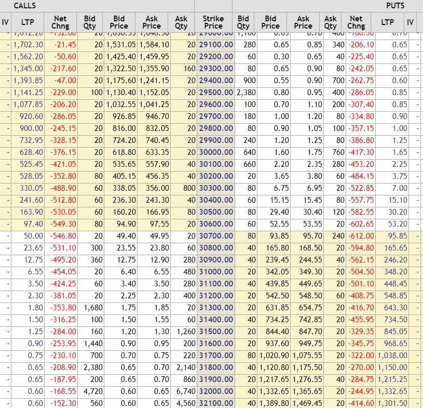Select puts net change -417.30
This screenshot has width=423, height=408.
pos(361,152)
